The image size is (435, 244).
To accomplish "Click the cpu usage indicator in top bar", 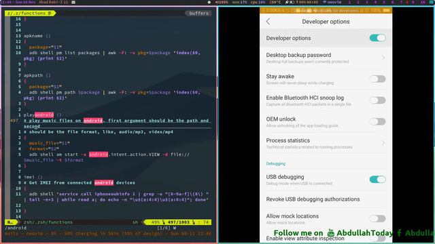I will click(258, 2).
